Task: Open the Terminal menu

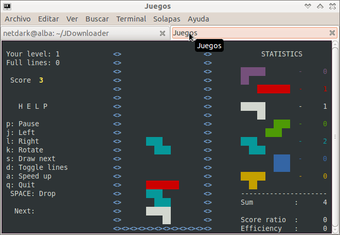Action: 131,19
